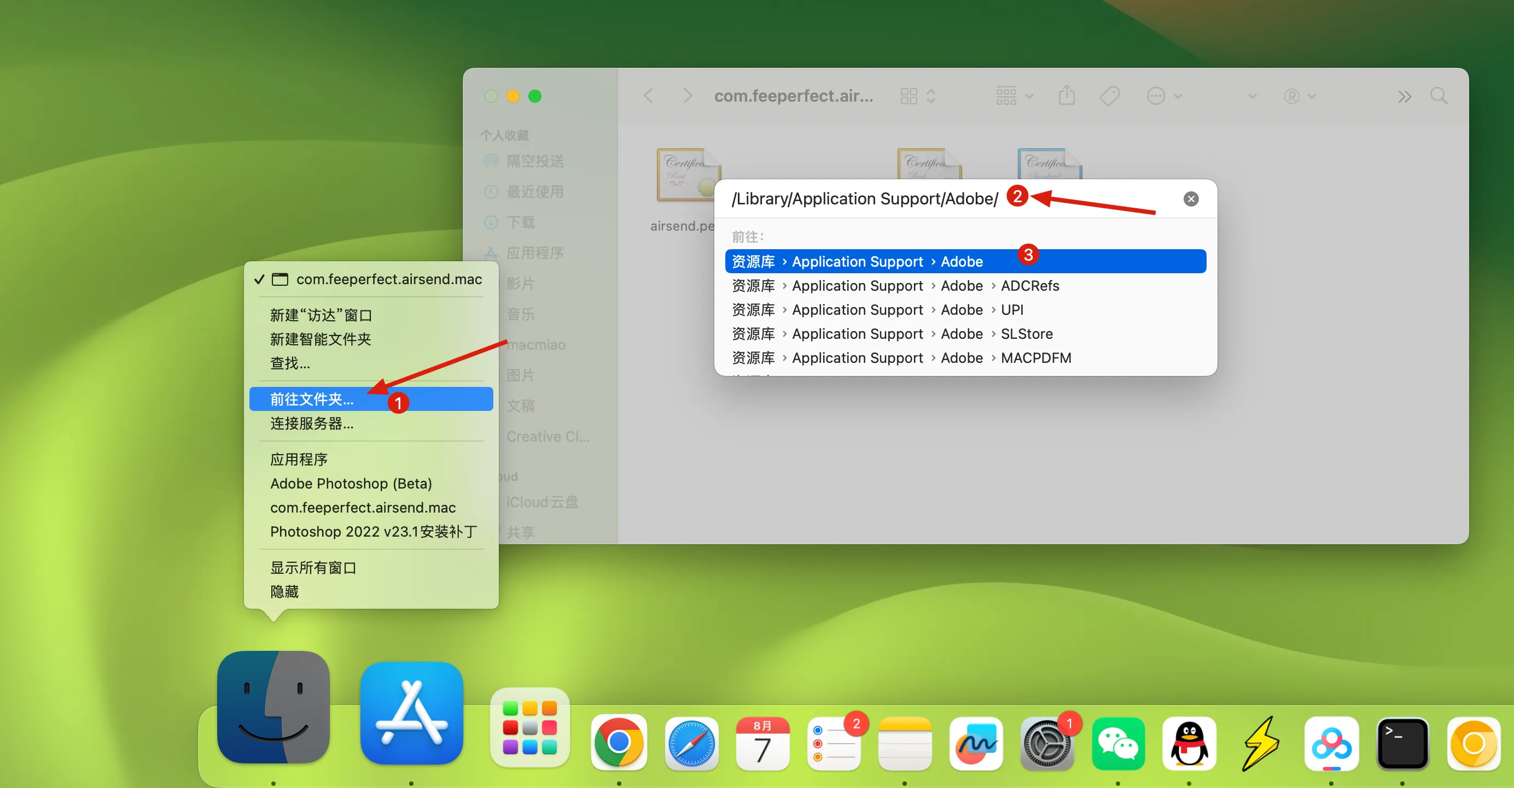Select the blue Standard certificate file
Viewport: 1514px width, 788px height.
[1049, 164]
